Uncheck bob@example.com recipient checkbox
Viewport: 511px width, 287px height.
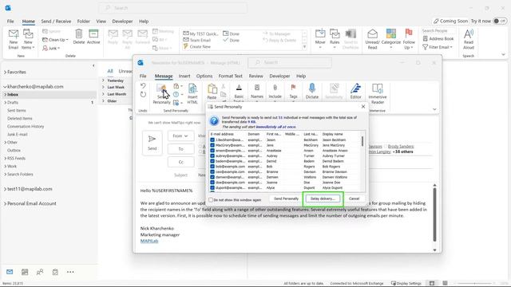[x=212, y=167]
